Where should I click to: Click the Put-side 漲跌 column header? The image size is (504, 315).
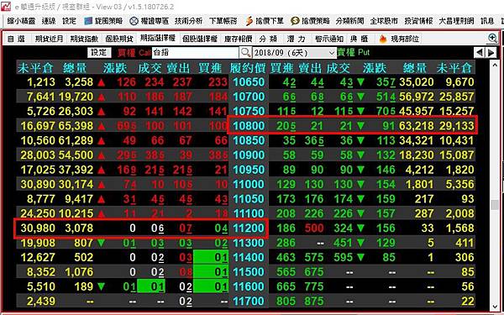(375, 68)
